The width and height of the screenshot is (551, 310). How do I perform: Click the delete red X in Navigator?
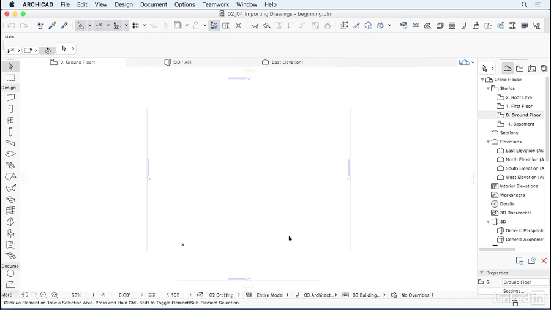click(544, 260)
